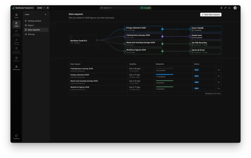Viewport: 251px width, 158px height.
Task: Click the share icon beside Sharing
Action: [25, 34]
